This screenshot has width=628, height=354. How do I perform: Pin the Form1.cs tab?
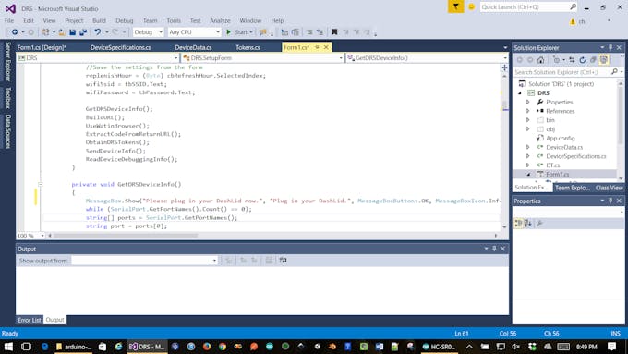[x=317, y=47]
